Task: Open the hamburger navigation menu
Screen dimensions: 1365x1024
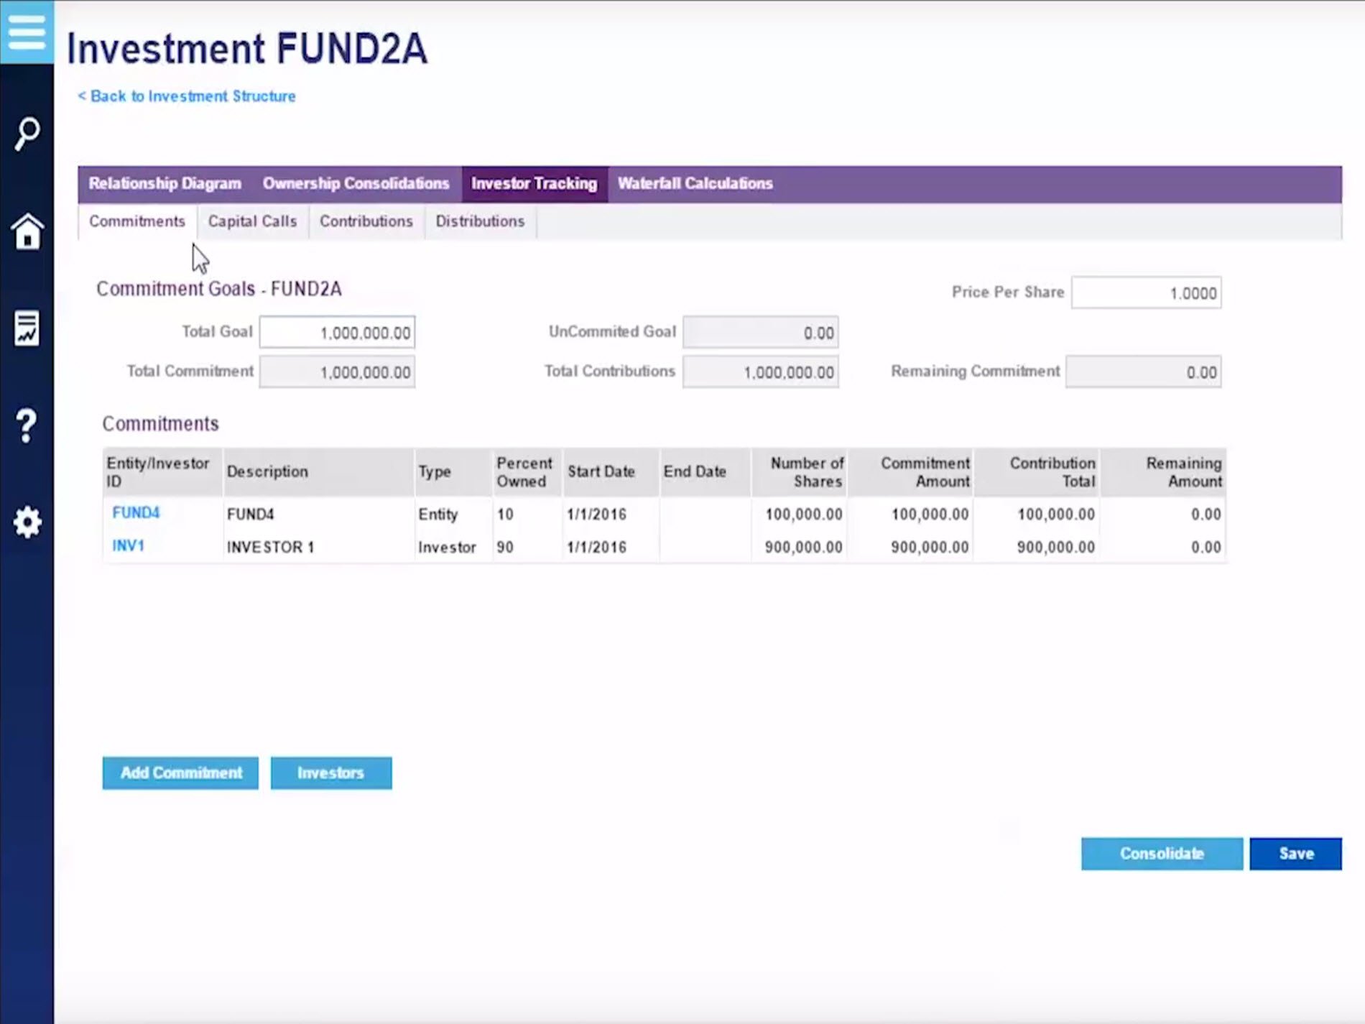Action: click(x=27, y=32)
